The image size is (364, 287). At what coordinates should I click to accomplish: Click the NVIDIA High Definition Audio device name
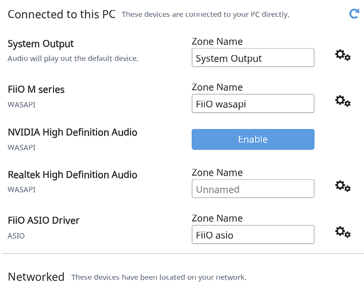click(x=72, y=133)
